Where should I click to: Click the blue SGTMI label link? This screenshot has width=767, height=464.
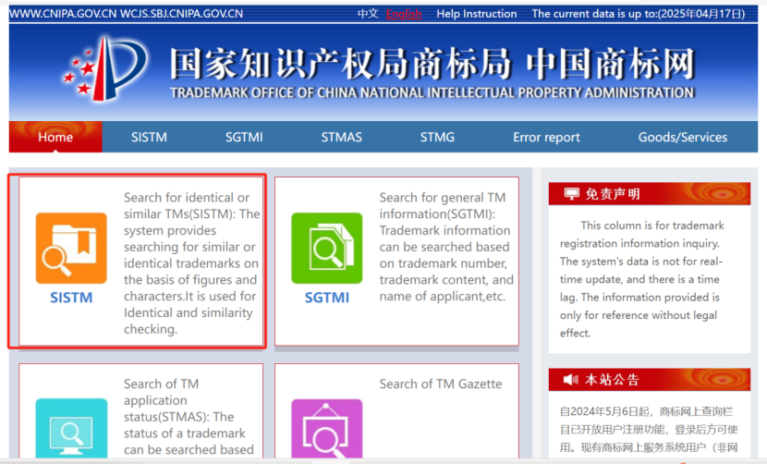pos(327,297)
